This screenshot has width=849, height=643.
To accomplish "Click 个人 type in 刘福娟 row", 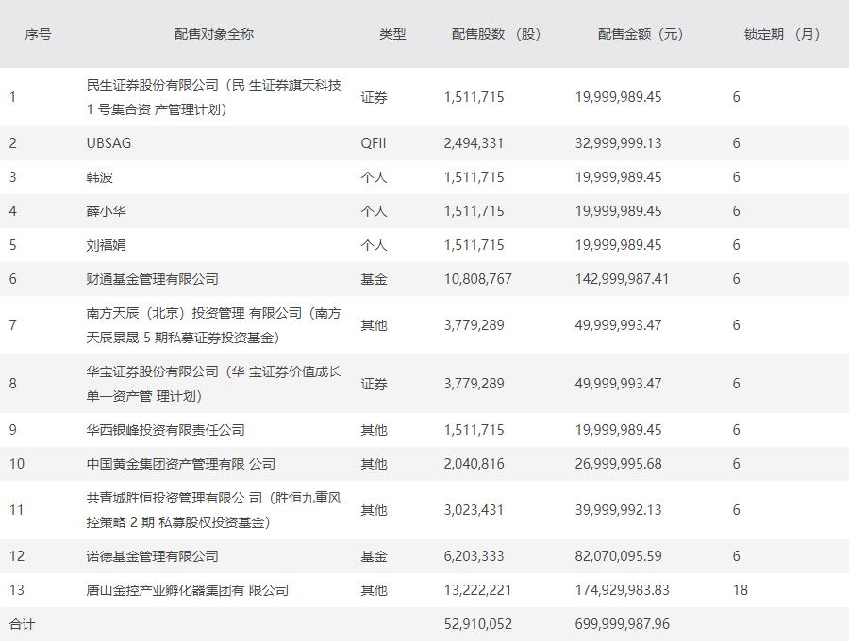I will 374,245.
